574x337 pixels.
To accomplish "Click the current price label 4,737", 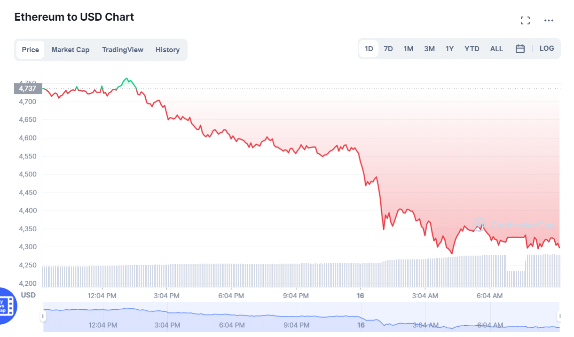I will [28, 88].
